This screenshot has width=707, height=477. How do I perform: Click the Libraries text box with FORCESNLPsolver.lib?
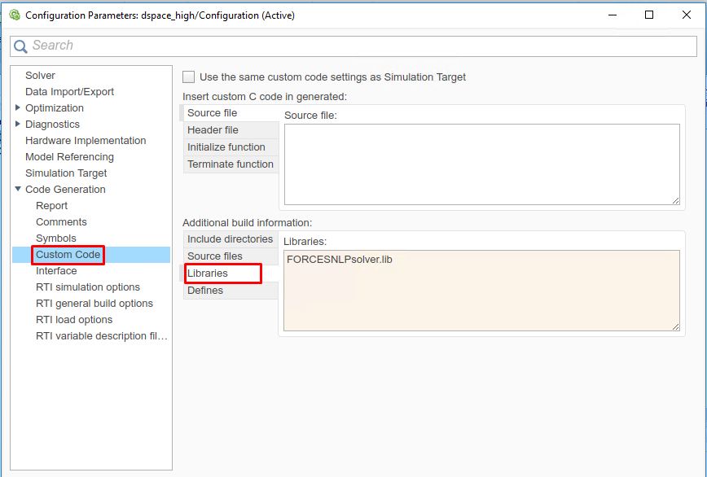[x=481, y=290]
